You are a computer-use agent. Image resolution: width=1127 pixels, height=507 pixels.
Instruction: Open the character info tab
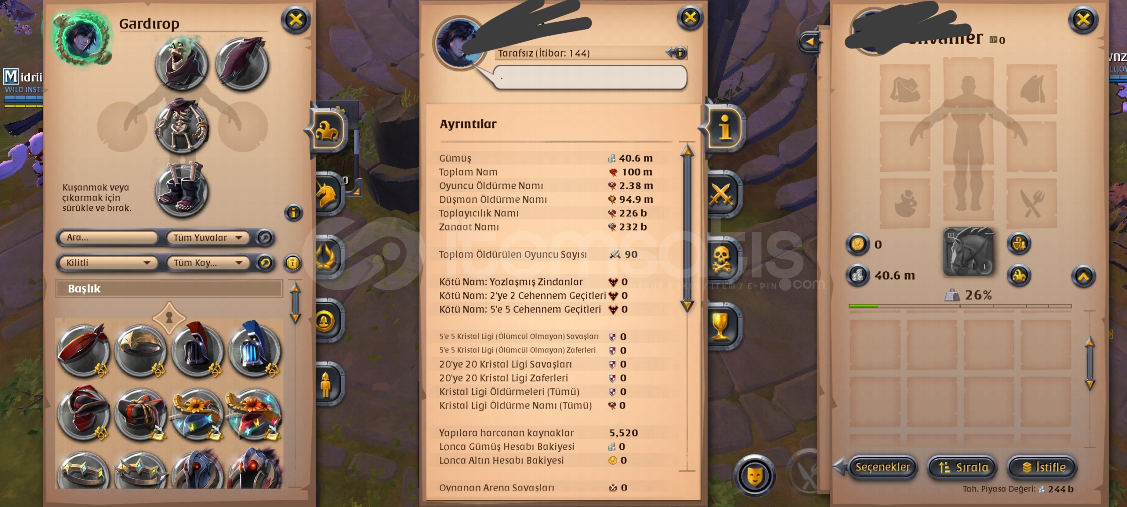pyautogui.click(x=724, y=128)
